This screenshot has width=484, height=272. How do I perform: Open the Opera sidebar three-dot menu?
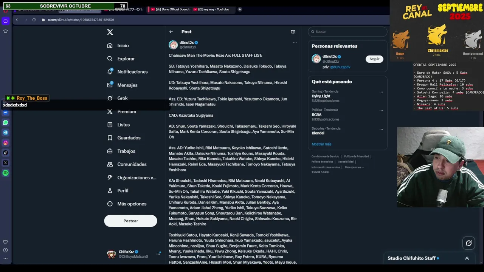[5, 258]
